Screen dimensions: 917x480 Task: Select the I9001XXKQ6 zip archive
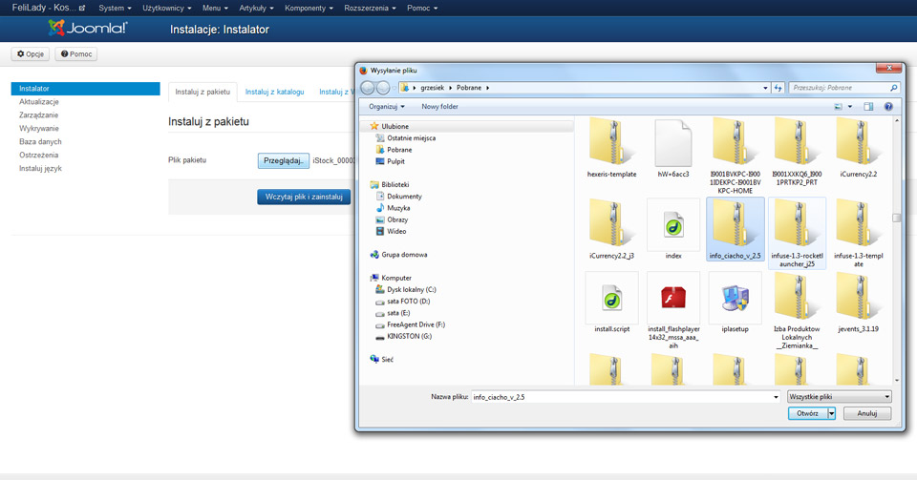pyautogui.click(x=797, y=152)
